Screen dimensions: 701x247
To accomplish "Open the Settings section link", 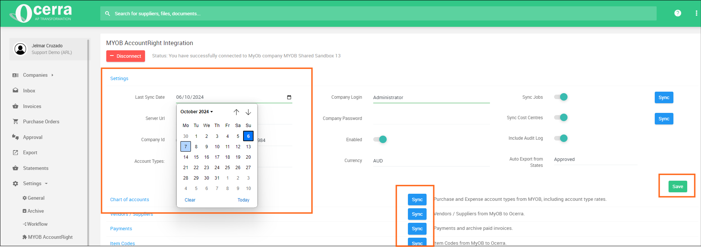I will [119, 79].
